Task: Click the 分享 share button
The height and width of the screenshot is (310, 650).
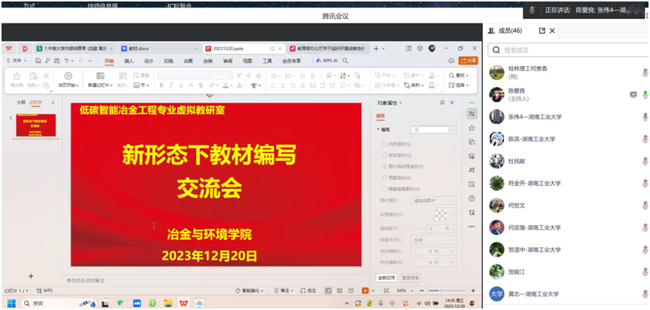Action: pyautogui.click(x=468, y=61)
